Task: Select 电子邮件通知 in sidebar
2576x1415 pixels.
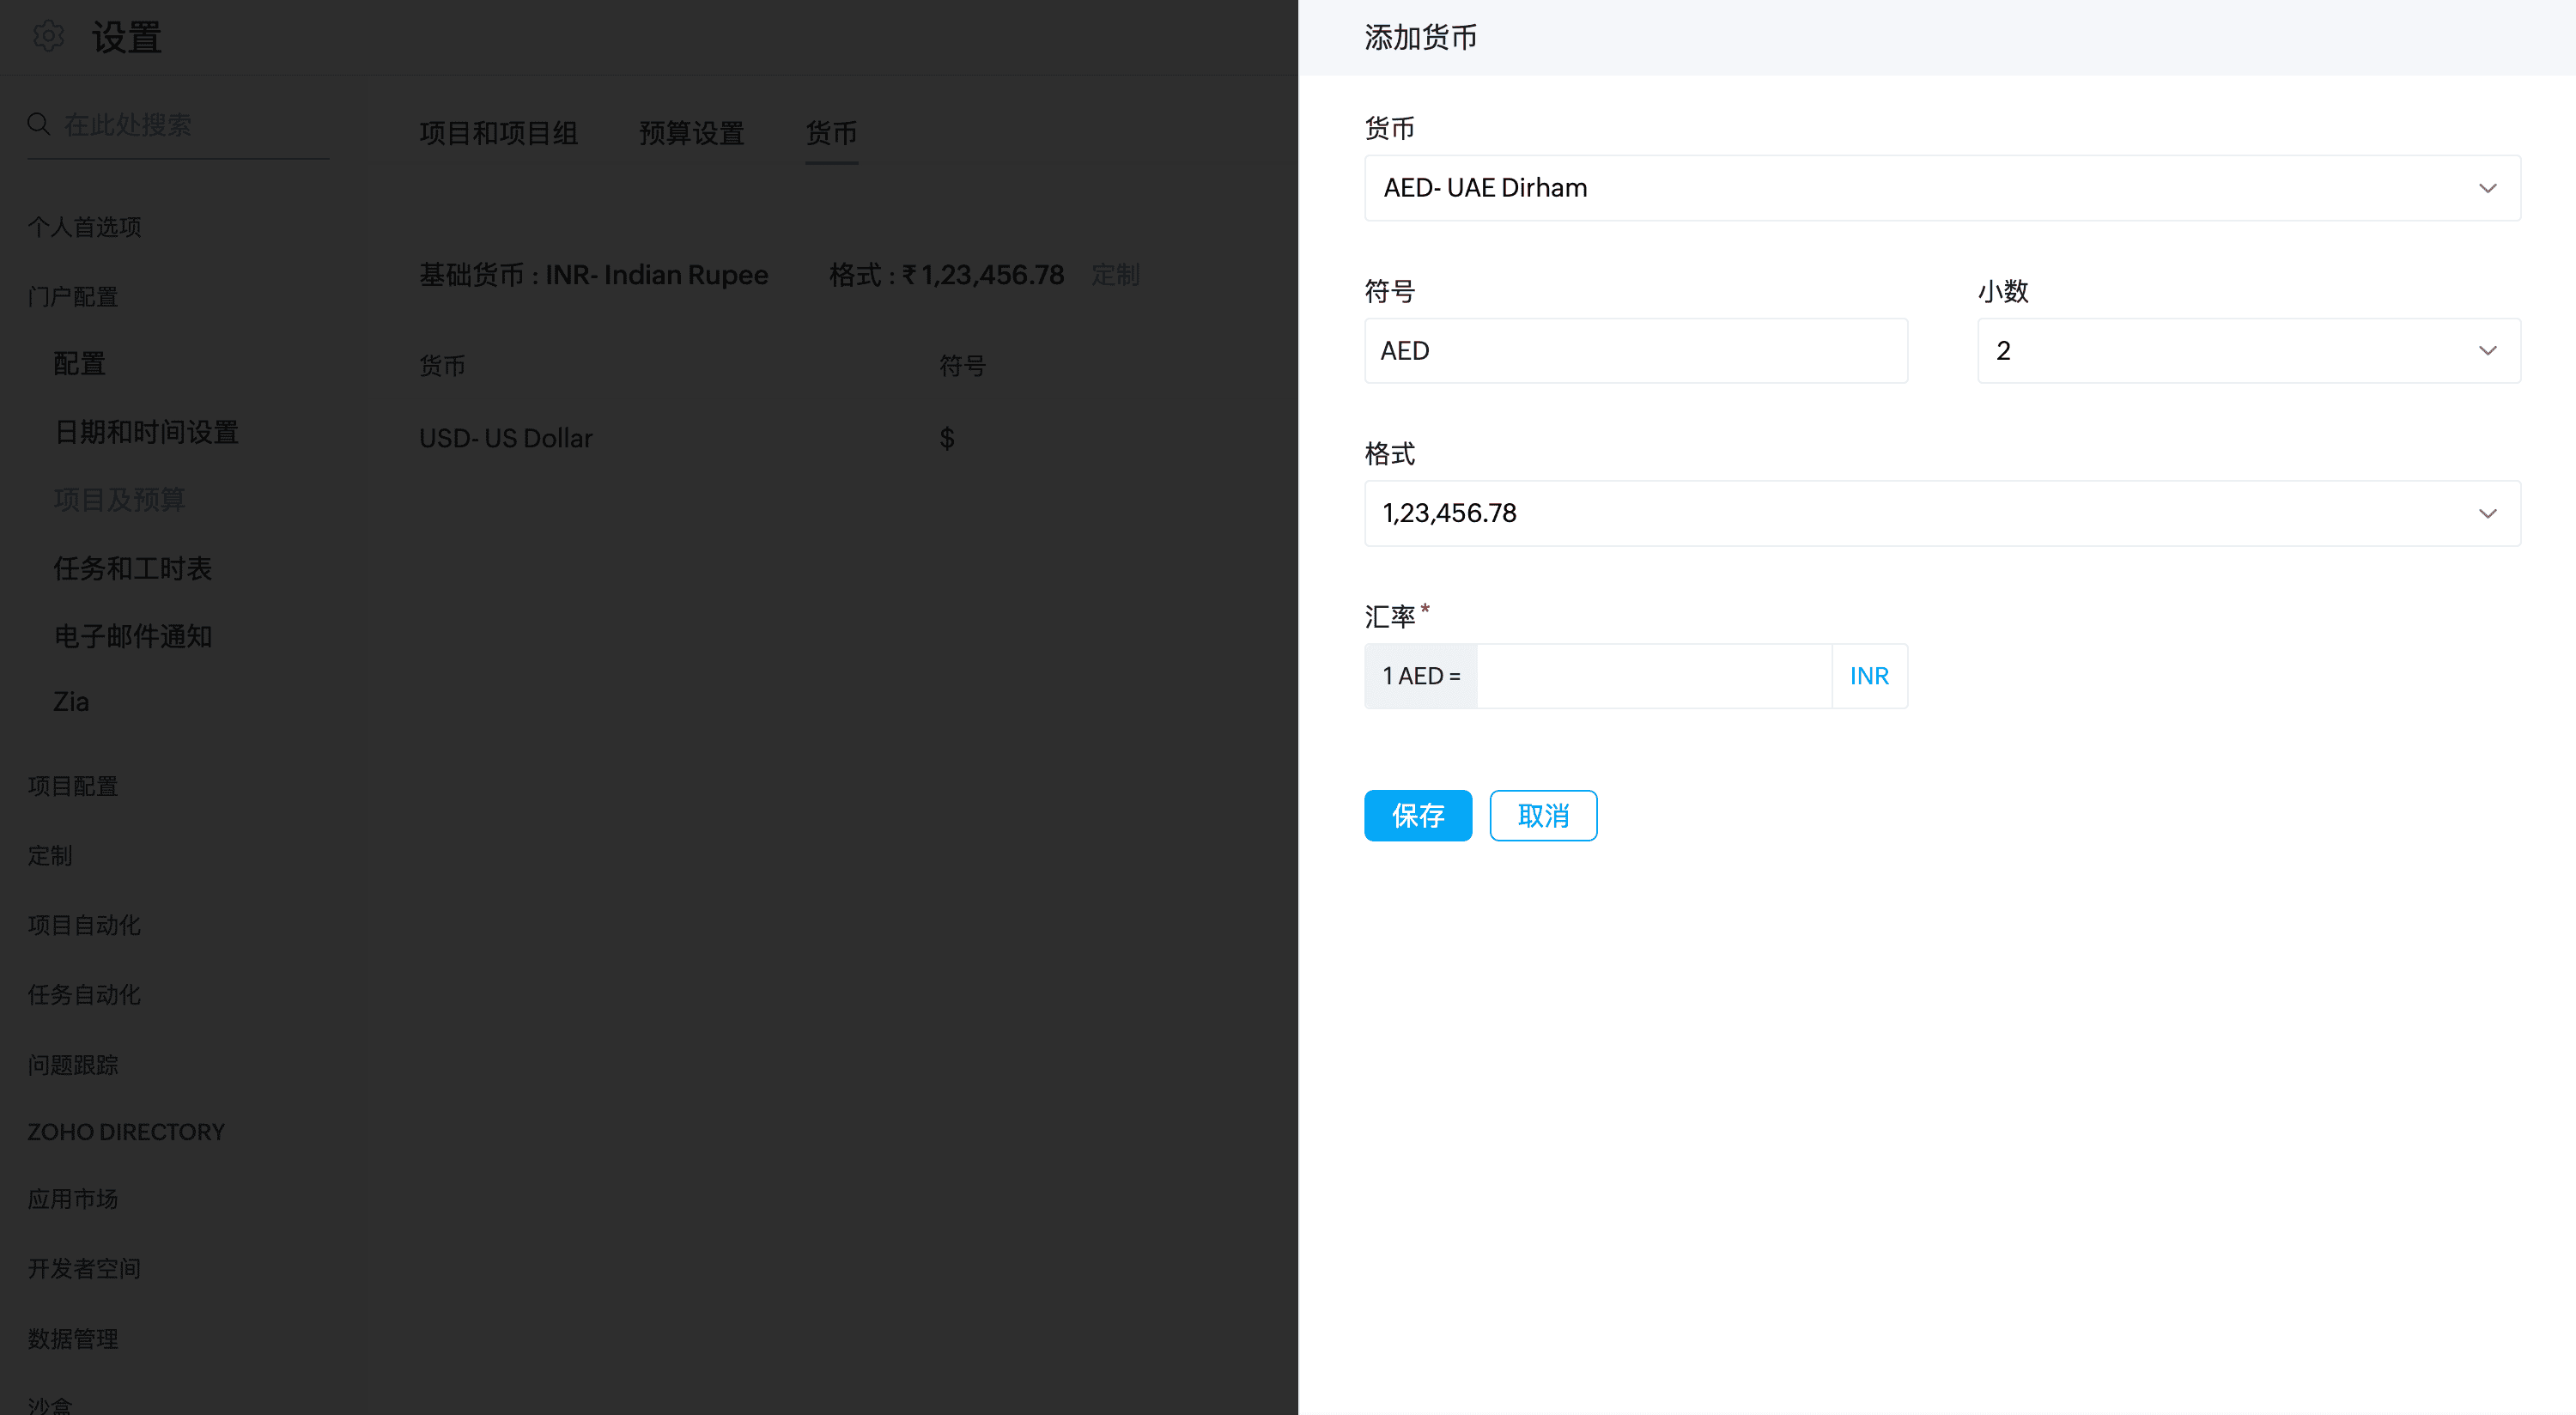Action: coord(132,636)
